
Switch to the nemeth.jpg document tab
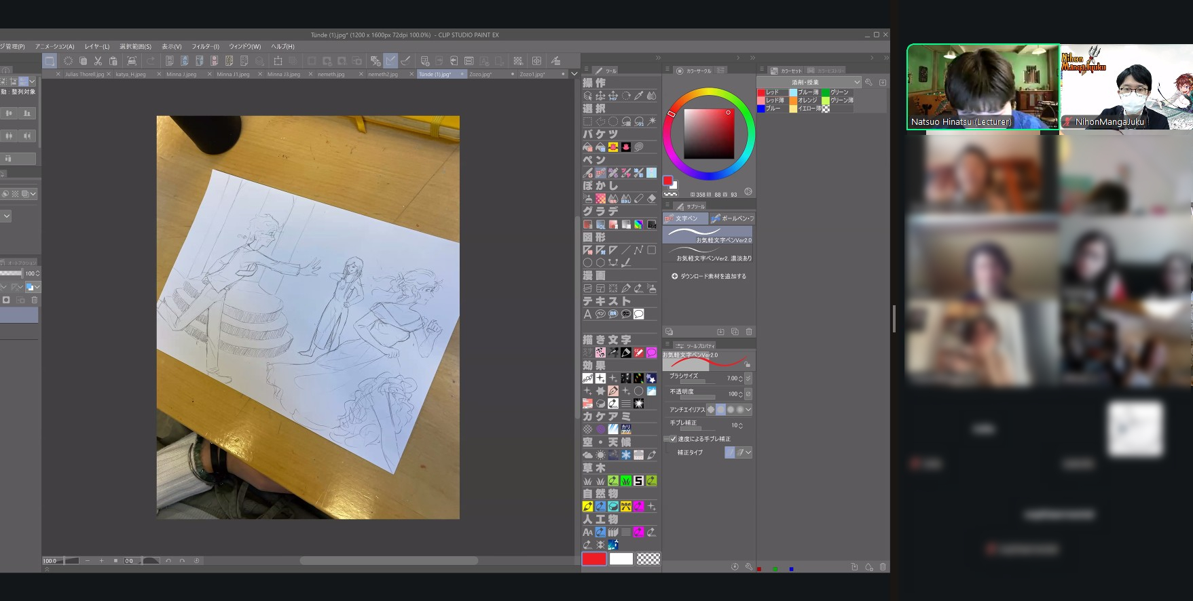click(x=331, y=75)
